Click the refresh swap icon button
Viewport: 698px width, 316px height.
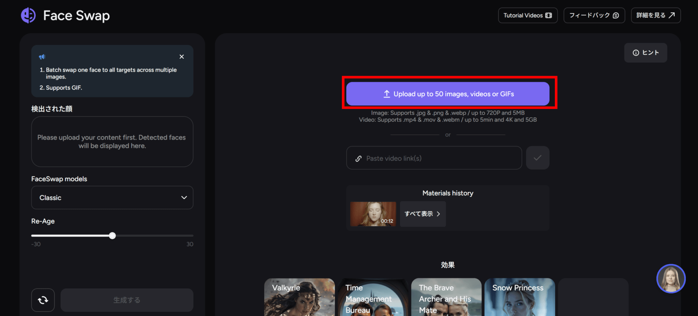click(x=43, y=300)
